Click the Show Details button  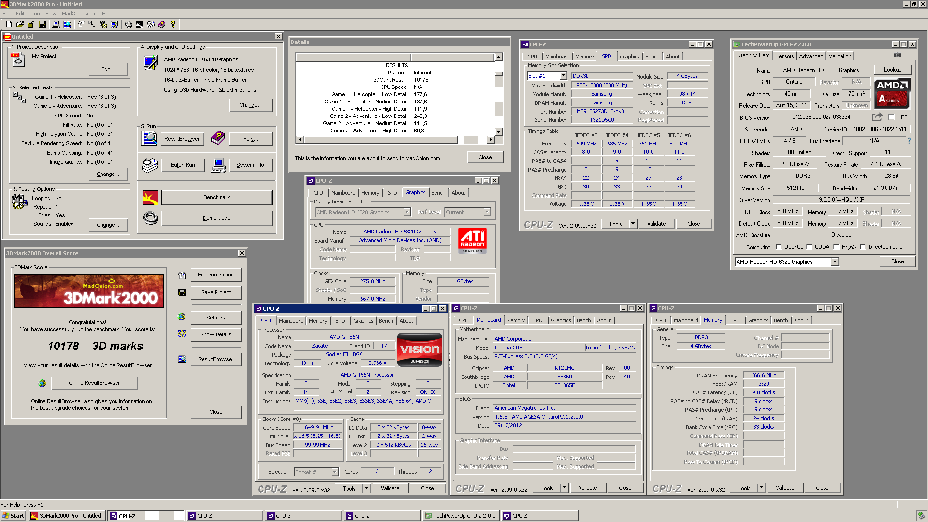click(x=216, y=334)
